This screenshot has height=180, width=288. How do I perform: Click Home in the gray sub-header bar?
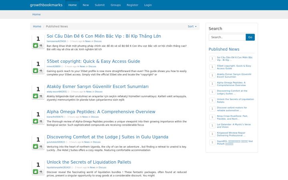36,14
